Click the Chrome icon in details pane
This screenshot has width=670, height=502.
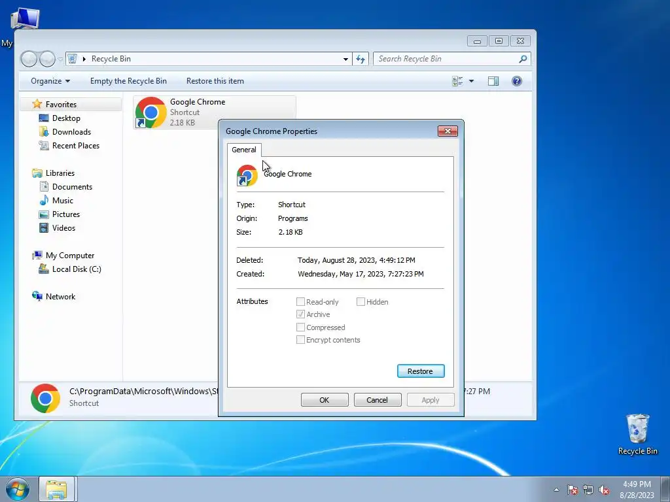point(45,398)
